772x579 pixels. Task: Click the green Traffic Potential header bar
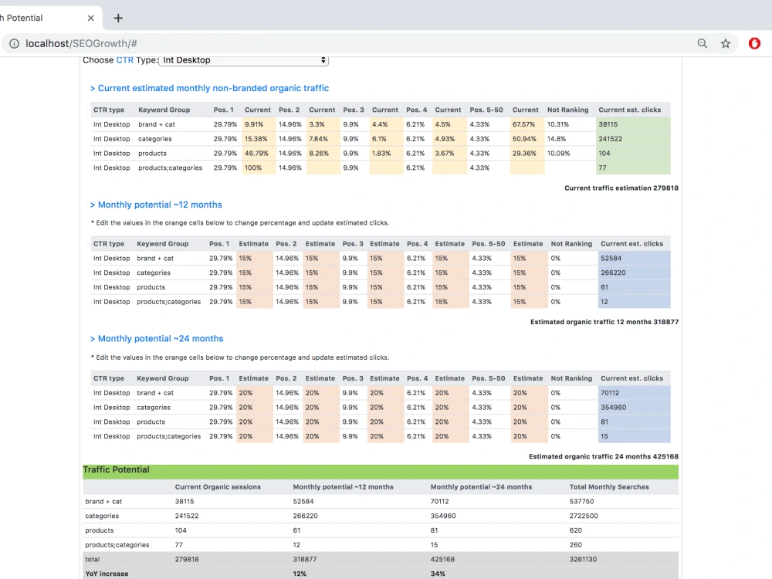[x=381, y=470]
